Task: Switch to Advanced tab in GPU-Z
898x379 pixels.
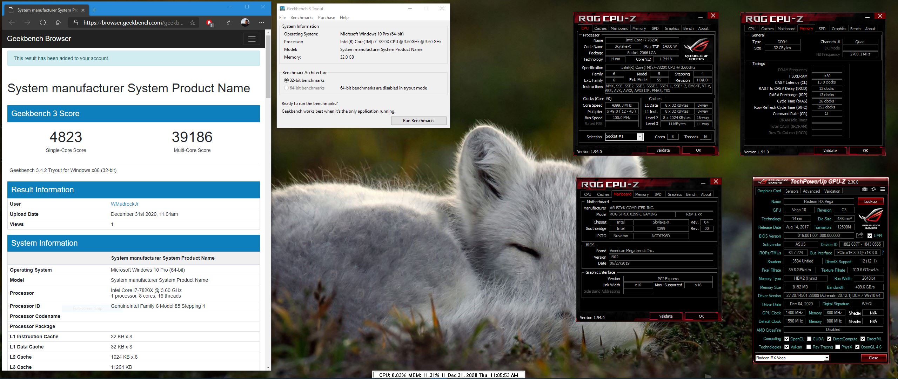Action: pos(811,191)
